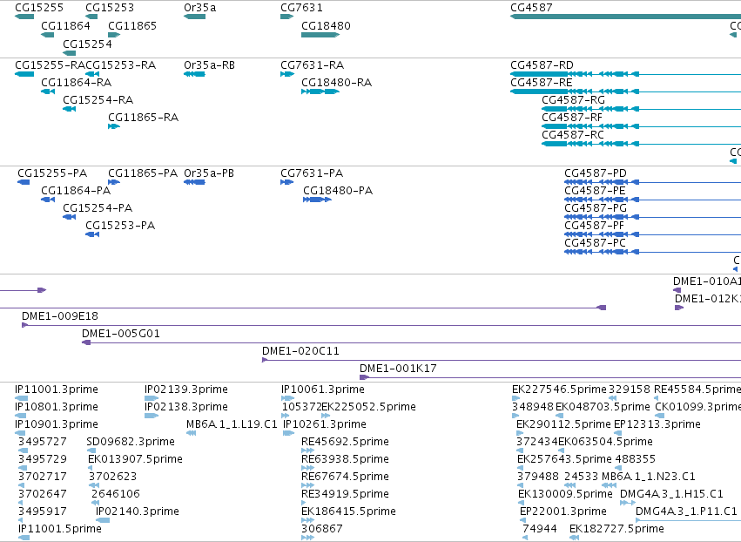Select protein CG4587-PE
741x542 pixels.
click(x=653, y=200)
